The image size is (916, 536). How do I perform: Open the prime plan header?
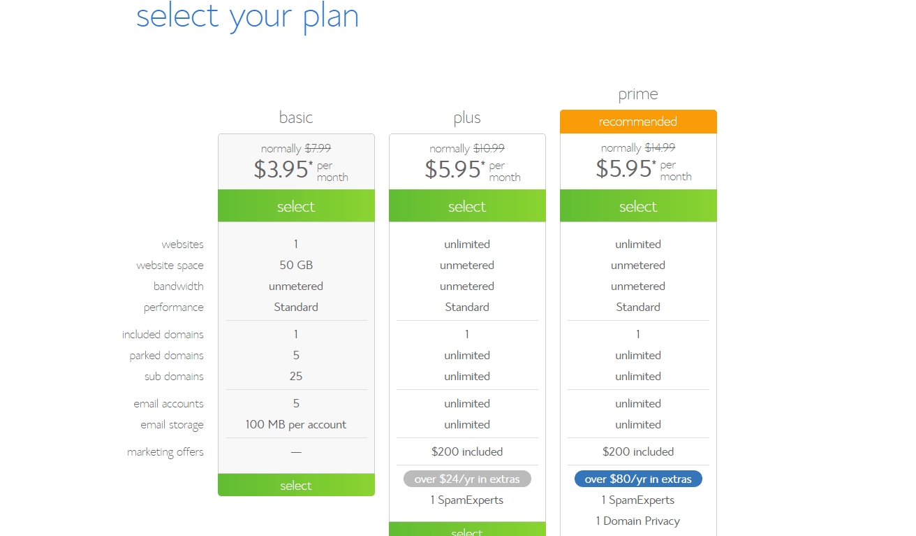[x=637, y=93]
